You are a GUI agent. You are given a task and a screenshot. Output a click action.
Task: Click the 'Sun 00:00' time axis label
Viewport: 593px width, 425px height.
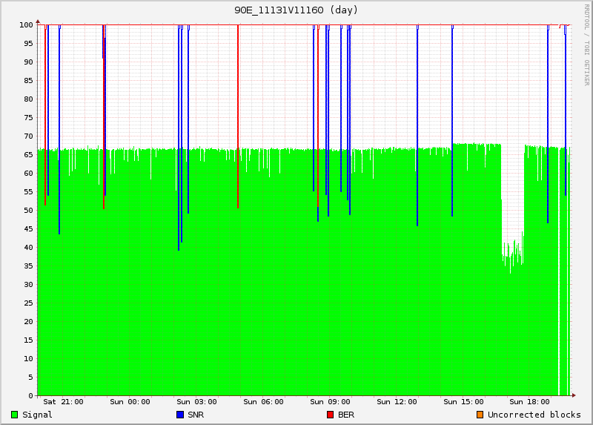pyautogui.click(x=130, y=402)
